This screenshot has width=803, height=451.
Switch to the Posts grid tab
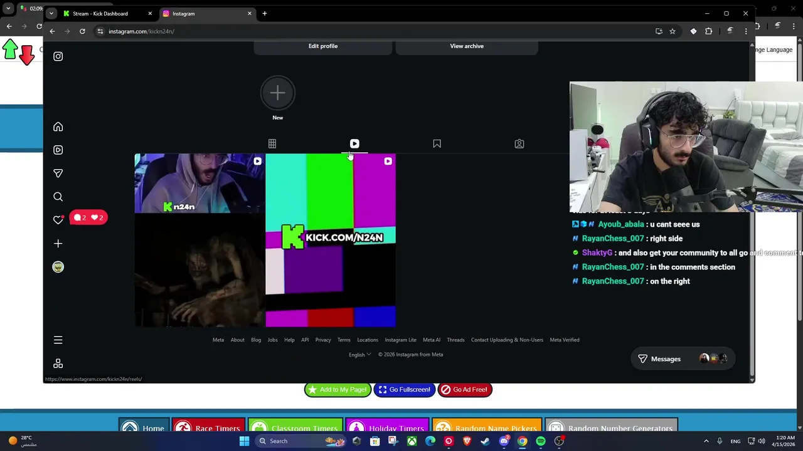click(x=272, y=143)
